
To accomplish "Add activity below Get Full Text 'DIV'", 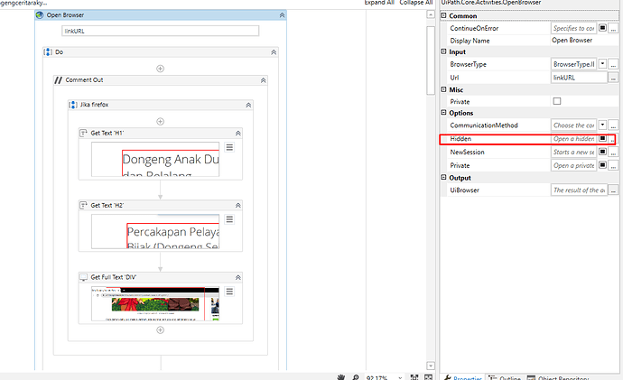I will coord(160,330).
